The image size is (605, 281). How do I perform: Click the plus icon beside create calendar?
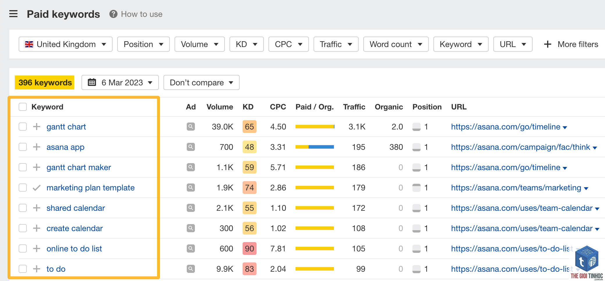pos(36,228)
